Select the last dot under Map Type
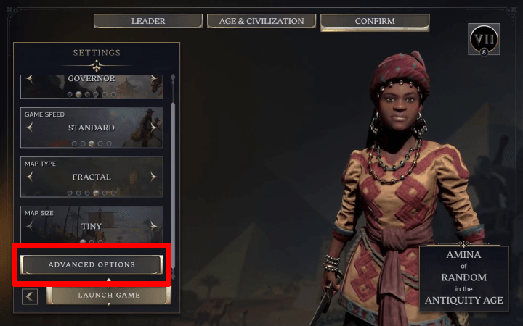523x326 pixels. (x=113, y=193)
